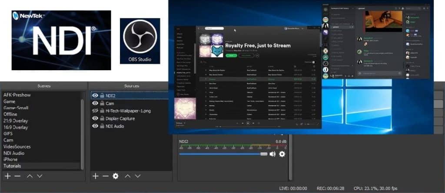Image resolution: width=445 pixels, height=193 pixels.
Task: Remove selected source with the Sources minus icon
Action: tap(106, 176)
